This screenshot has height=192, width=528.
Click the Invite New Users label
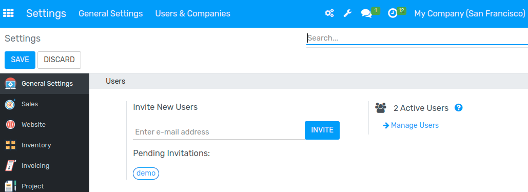point(165,107)
